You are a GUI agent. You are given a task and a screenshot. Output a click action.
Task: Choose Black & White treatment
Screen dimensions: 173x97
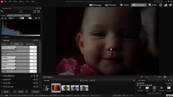[30, 44]
